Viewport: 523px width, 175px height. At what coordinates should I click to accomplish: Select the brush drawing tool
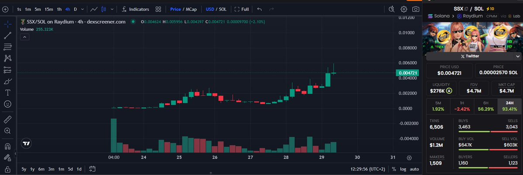8,81
